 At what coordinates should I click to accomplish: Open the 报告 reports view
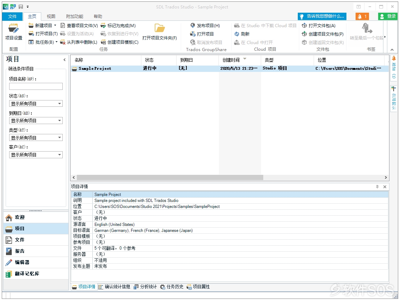[36, 251]
